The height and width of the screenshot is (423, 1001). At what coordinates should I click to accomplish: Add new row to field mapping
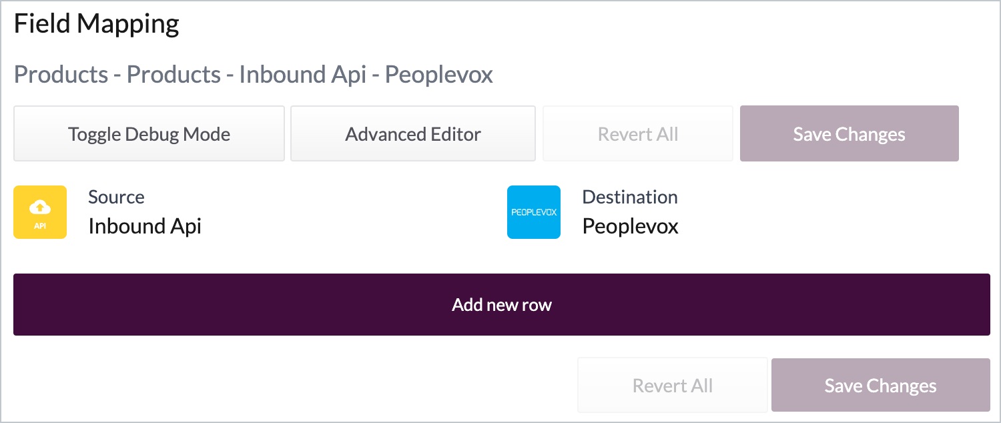click(502, 305)
